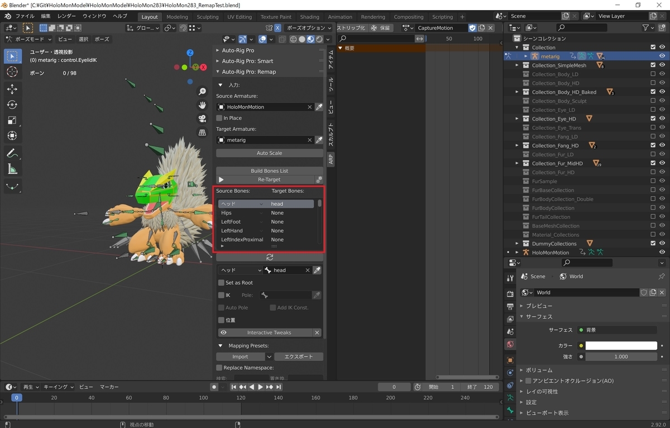Click the 終了 end frame field
Viewport: 670px width, 428px height.
(481, 387)
